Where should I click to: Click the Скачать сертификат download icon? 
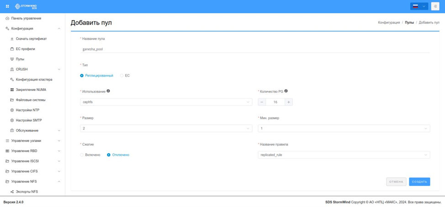[x=12, y=39]
